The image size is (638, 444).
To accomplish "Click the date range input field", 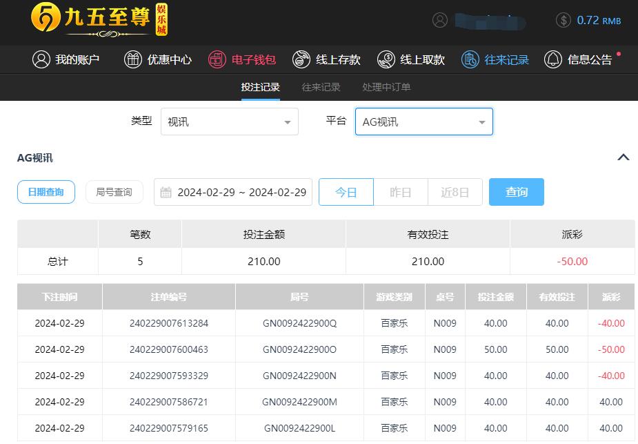I will (233, 192).
